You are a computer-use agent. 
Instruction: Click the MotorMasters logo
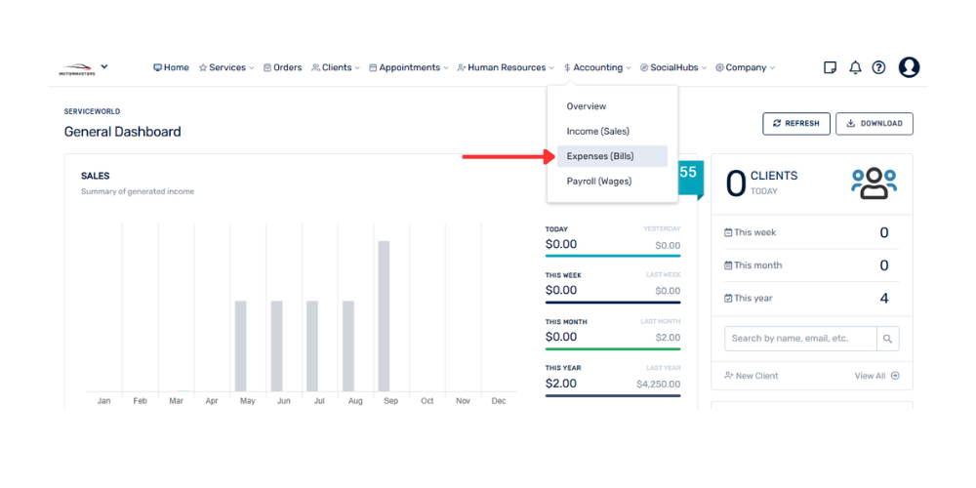(76, 69)
